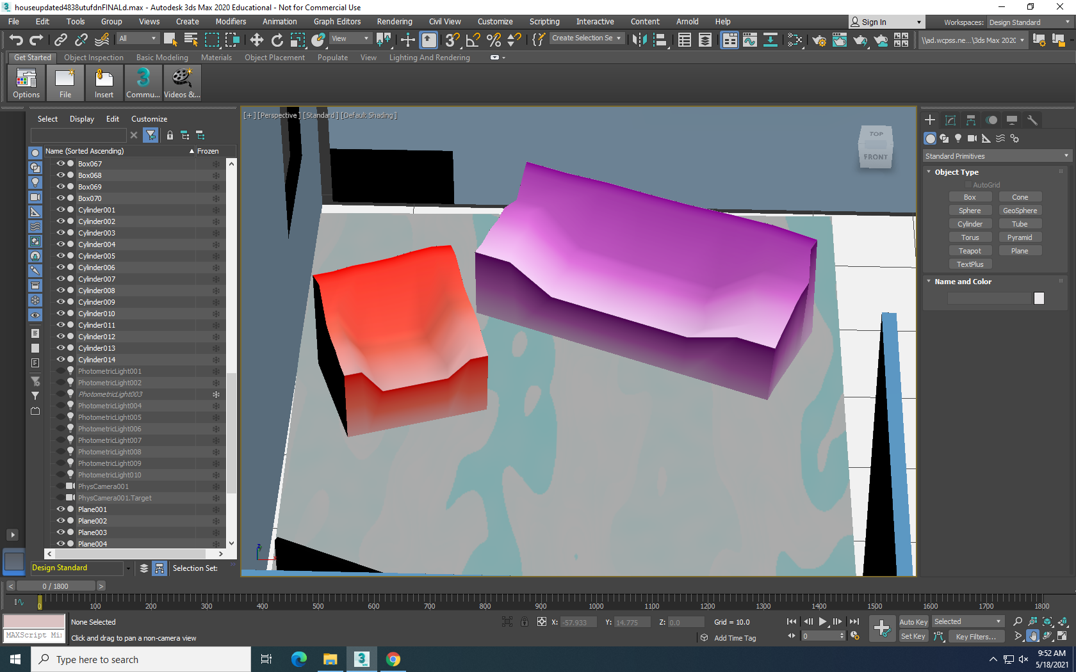Click the Mirror tool icon
The width and height of the screenshot is (1076, 672).
pyautogui.click(x=639, y=40)
